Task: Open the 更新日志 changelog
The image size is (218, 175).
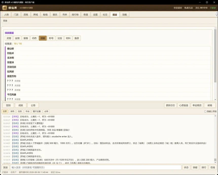Action: tap(170, 105)
